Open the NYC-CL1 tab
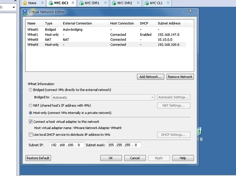236x176 pixels. [157, 3]
